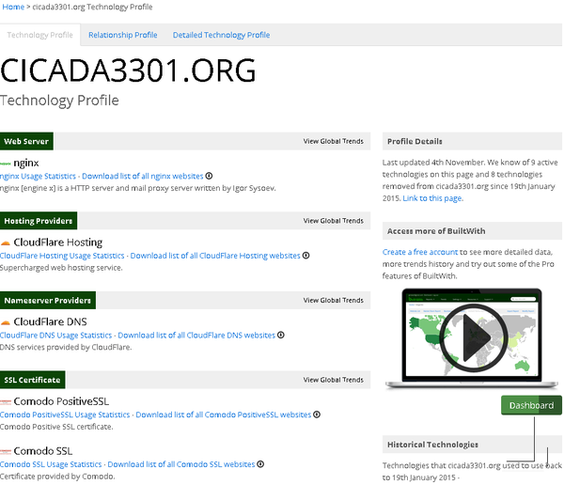This screenshot has width=564, height=485.
Task: Click the CloudFlare DNS cloud logo
Action: (x=6, y=322)
